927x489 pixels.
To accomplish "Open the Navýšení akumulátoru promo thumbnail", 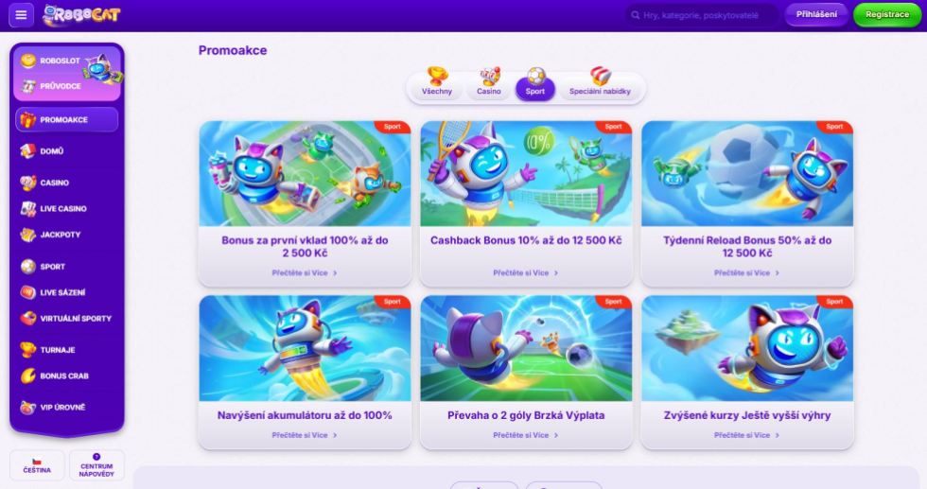I will coord(305,349).
